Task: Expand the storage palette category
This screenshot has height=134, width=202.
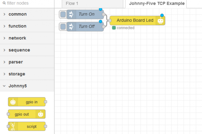Action: pos(27,74)
